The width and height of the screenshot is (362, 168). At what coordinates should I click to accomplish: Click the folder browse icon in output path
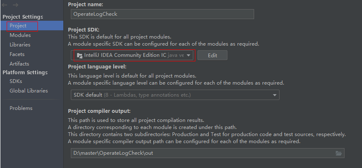(339, 153)
